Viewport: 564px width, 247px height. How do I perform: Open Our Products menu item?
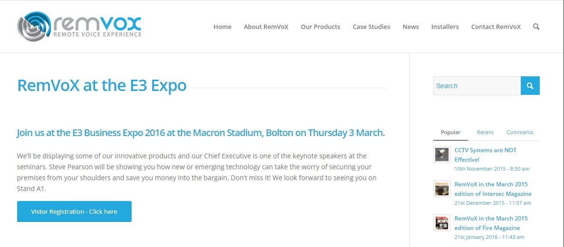pyautogui.click(x=320, y=27)
